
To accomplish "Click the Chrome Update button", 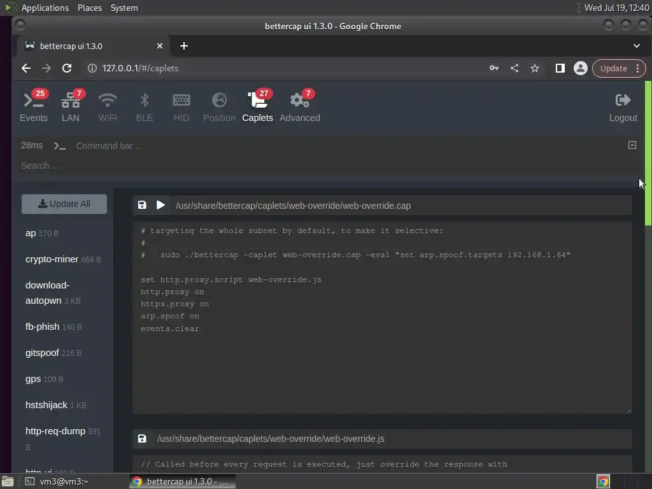I will point(614,68).
